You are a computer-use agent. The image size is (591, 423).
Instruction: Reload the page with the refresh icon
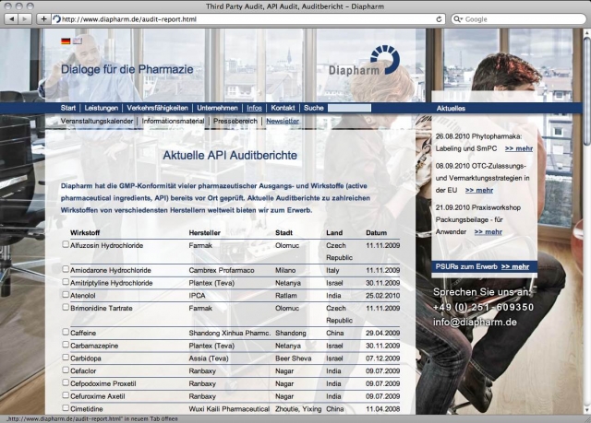point(439,19)
